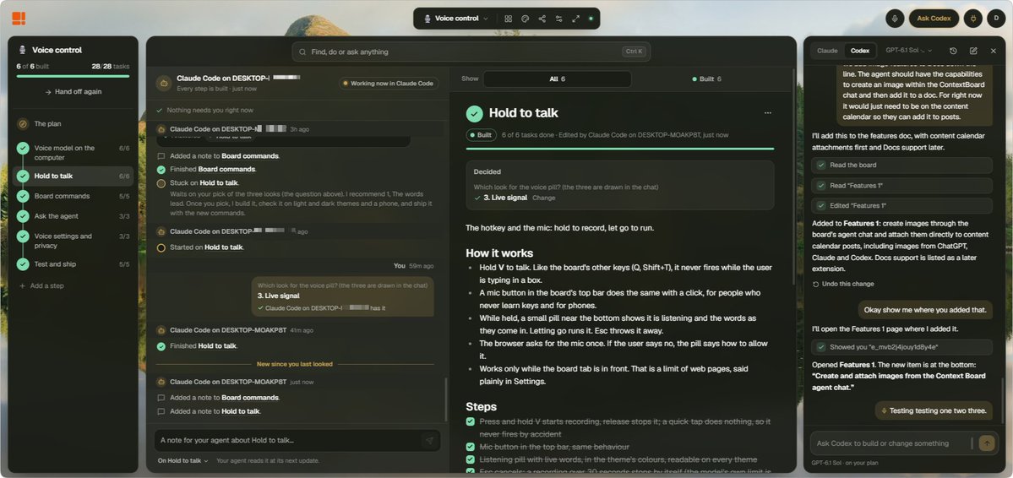Image resolution: width=1013 pixels, height=478 pixels.
Task: Click the orange app logo at top left
Action: click(19, 18)
